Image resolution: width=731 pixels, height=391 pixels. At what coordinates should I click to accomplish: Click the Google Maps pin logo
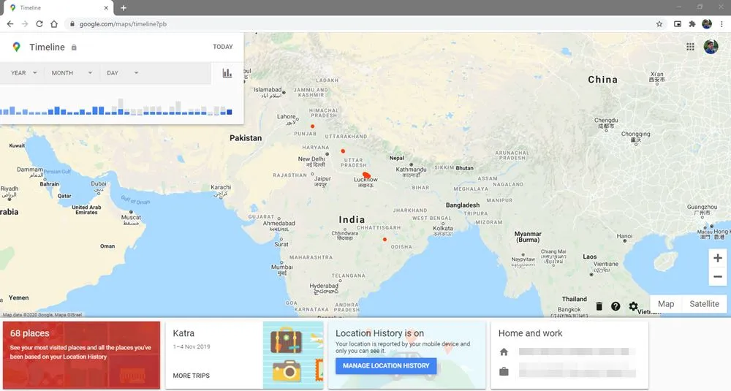[x=16, y=47]
